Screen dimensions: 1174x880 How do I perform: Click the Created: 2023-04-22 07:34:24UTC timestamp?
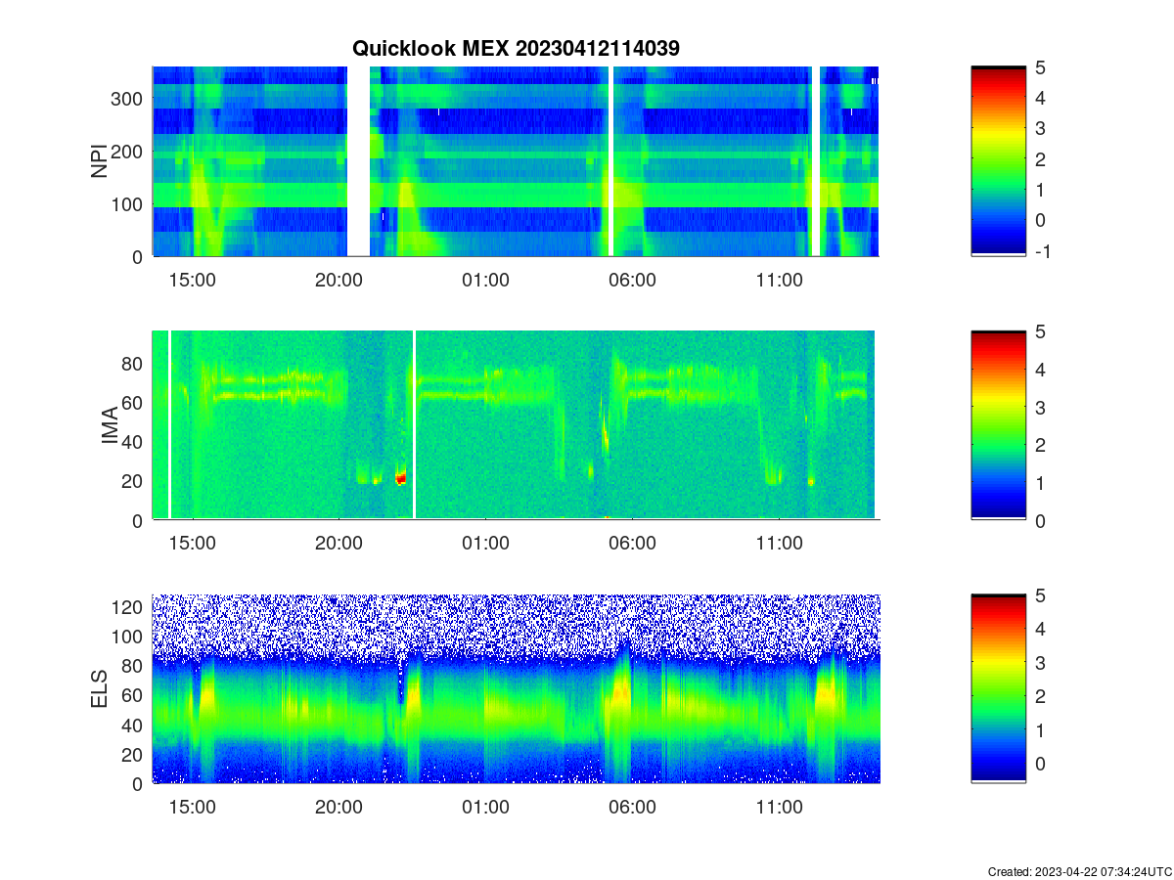point(1080,871)
